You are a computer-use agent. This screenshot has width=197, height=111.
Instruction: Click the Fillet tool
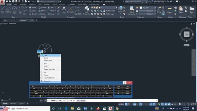pos(51,11)
